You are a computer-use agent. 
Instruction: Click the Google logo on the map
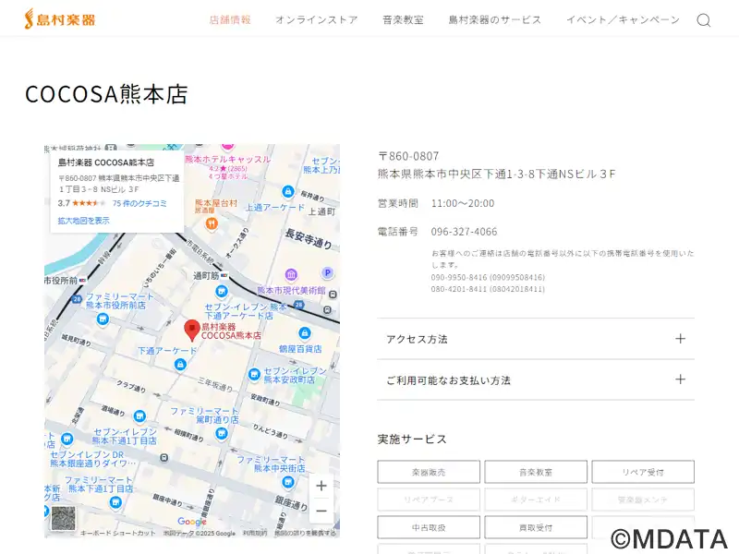pos(192,522)
